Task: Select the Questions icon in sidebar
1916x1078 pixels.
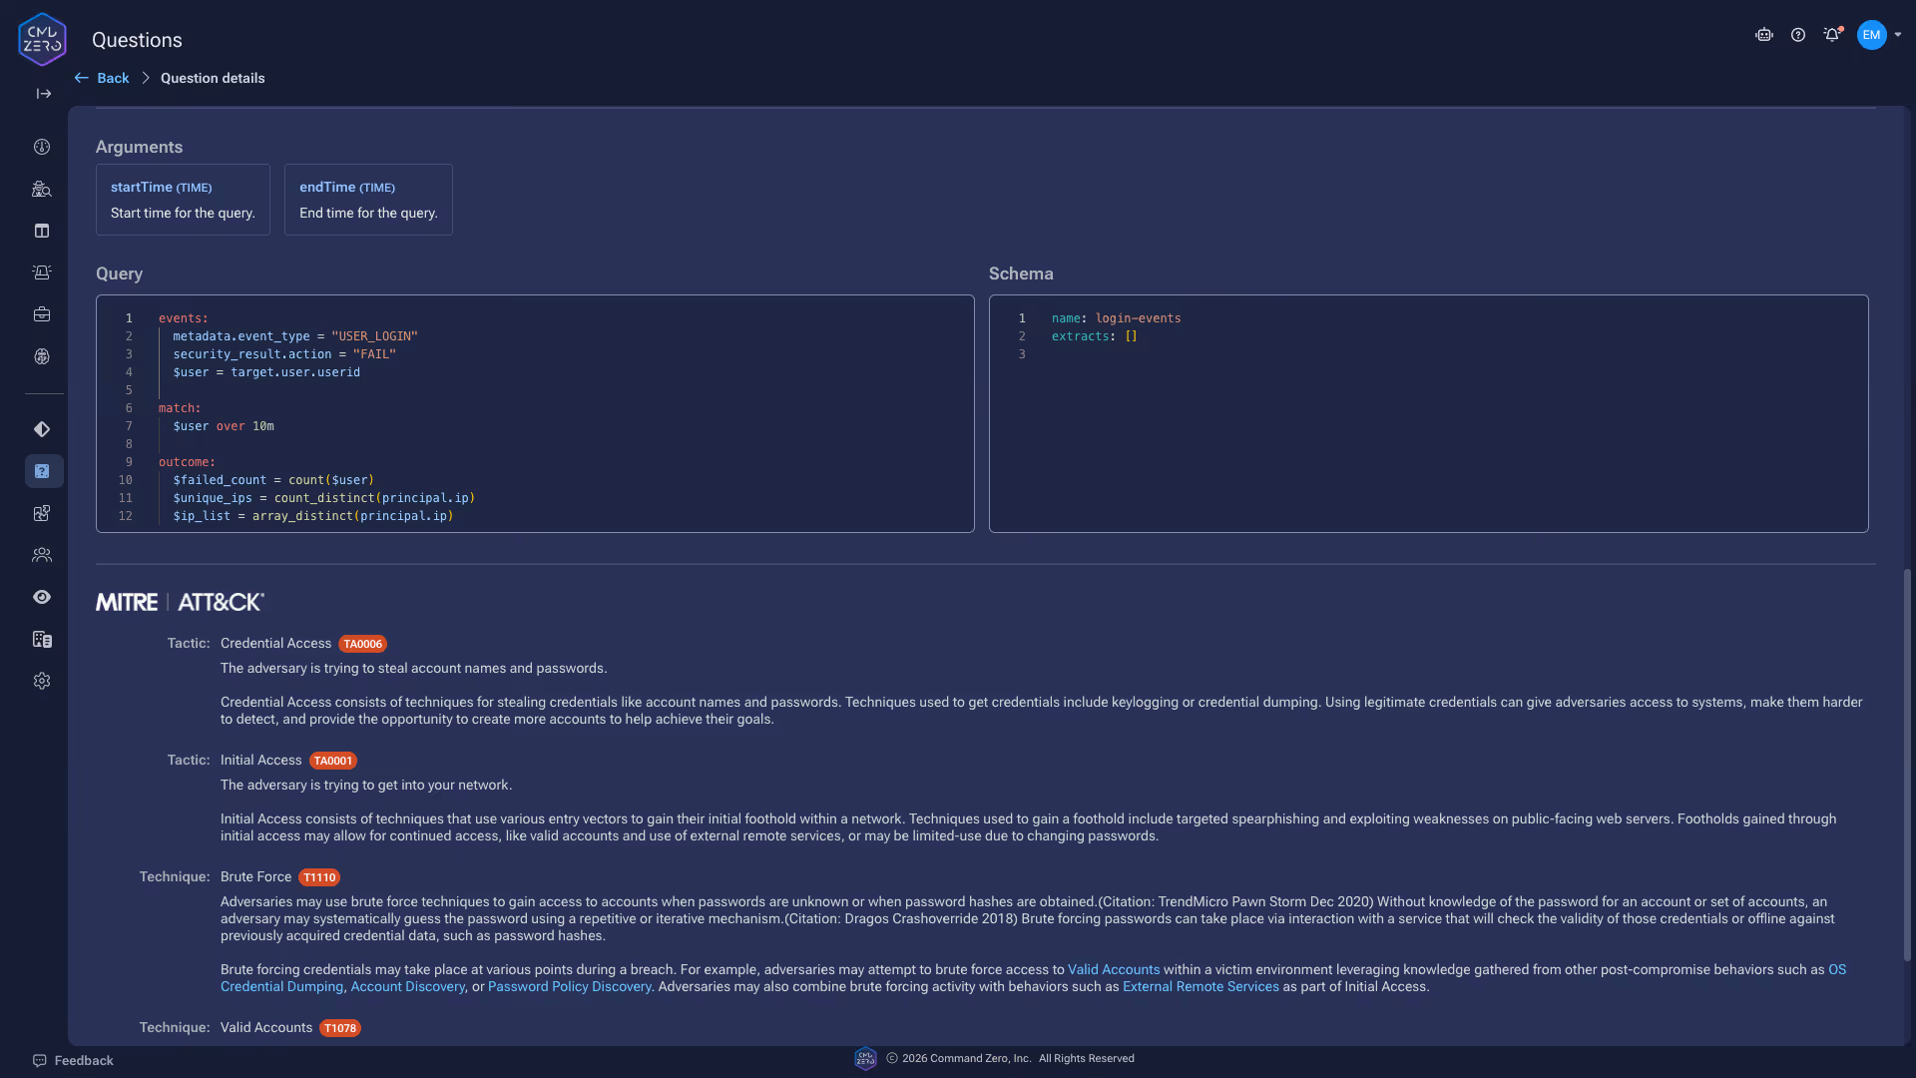Action: pyautogui.click(x=43, y=471)
